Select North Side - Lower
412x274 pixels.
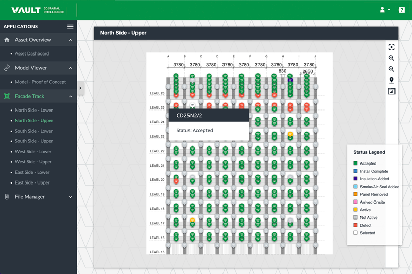click(34, 111)
